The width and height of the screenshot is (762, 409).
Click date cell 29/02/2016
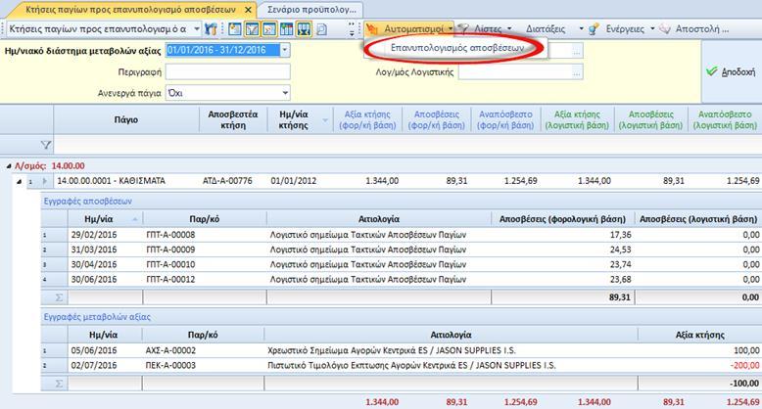tap(94, 235)
